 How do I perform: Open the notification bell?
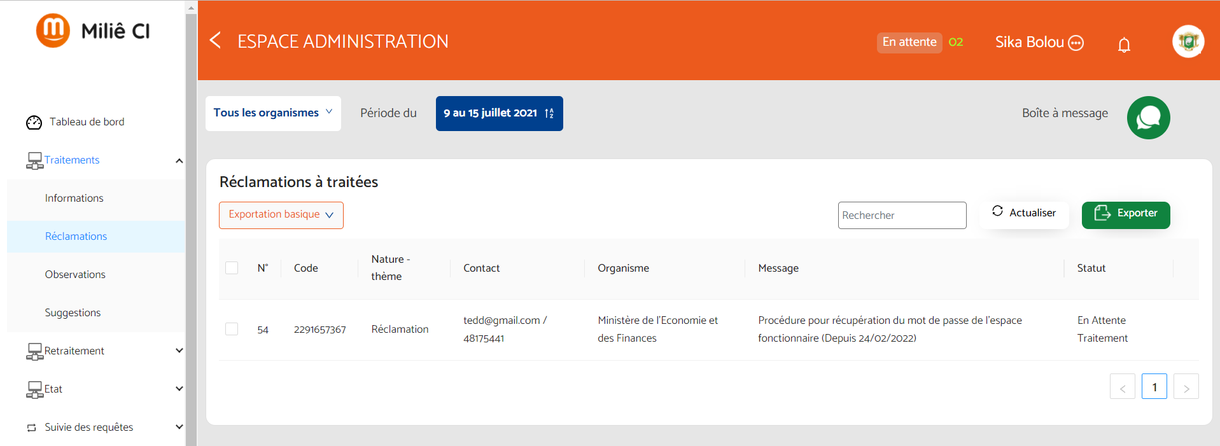[1124, 45]
